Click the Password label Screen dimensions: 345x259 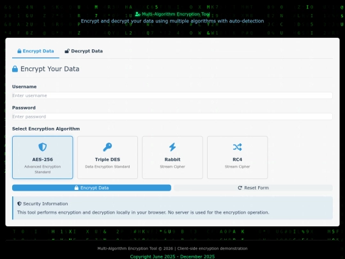[x=24, y=108]
